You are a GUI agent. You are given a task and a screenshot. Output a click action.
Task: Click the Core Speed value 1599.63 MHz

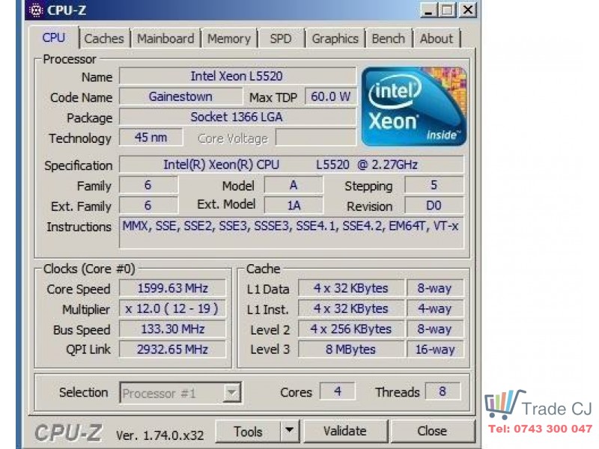[x=172, y=288]
